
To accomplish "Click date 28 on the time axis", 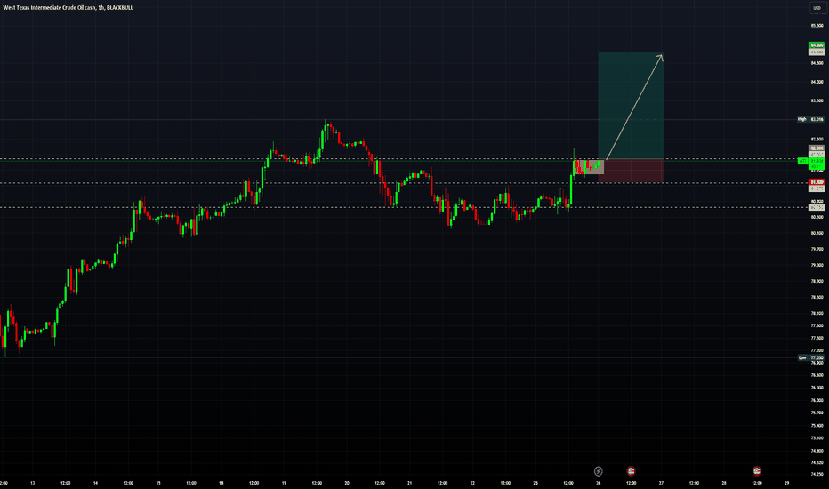I will tap(724, 483).
